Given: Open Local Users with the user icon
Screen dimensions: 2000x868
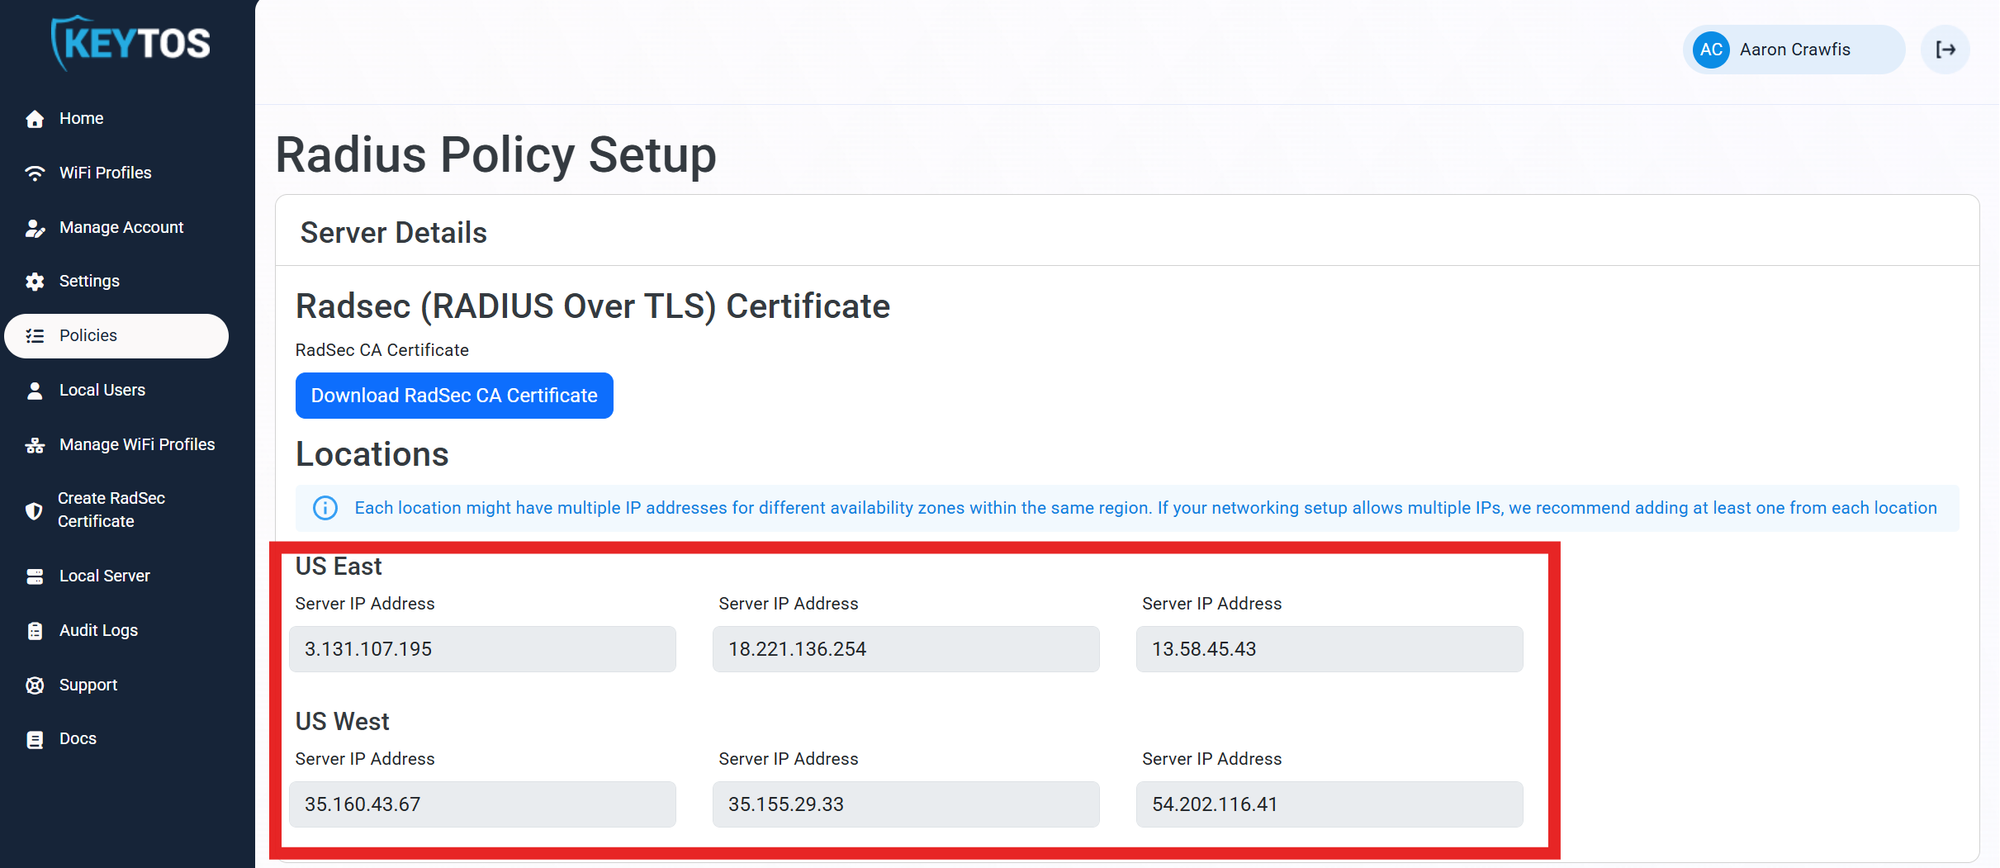Looking at the screenshot, I should pos(36,390).
